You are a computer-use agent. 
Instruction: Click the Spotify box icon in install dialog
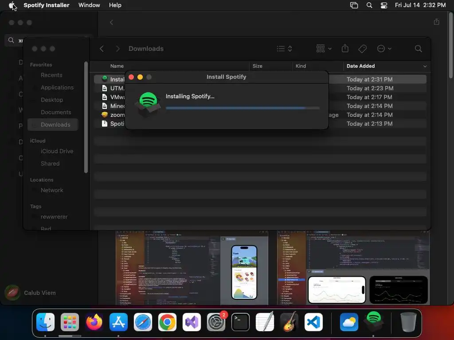(x=148, y=104)
